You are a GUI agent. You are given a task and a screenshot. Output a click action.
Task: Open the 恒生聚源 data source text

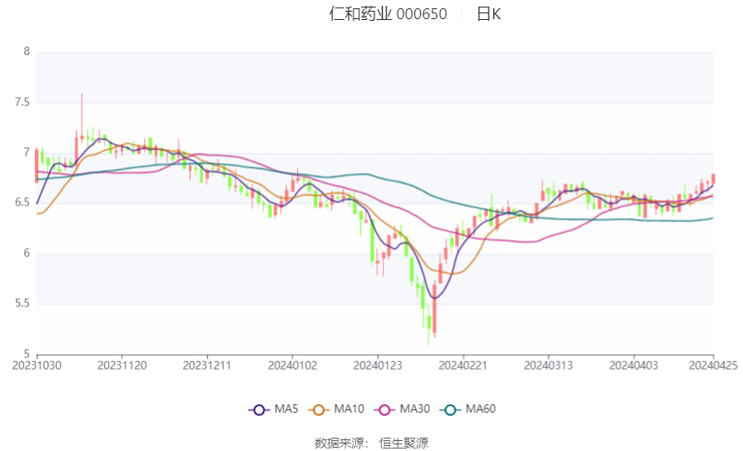pos(404,443)
